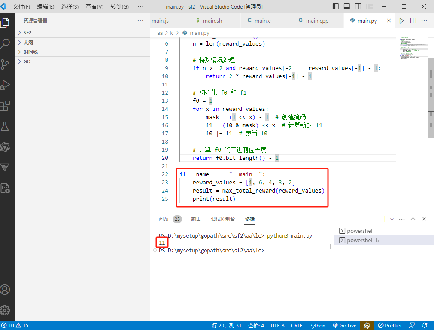The image size is (434, 330).
Task: Maximize the panel with the up chevron
Action: [413, 219]
